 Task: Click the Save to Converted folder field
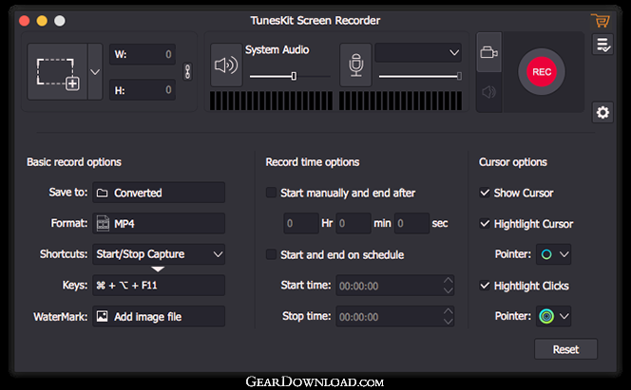pos(159,193)
